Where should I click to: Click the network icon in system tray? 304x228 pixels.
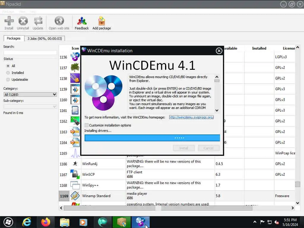coord(270,222)
